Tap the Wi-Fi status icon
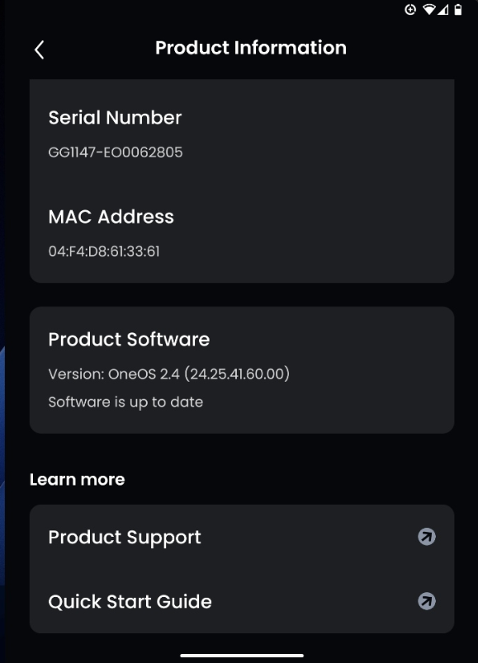478x663 pixels. (429, 9)
